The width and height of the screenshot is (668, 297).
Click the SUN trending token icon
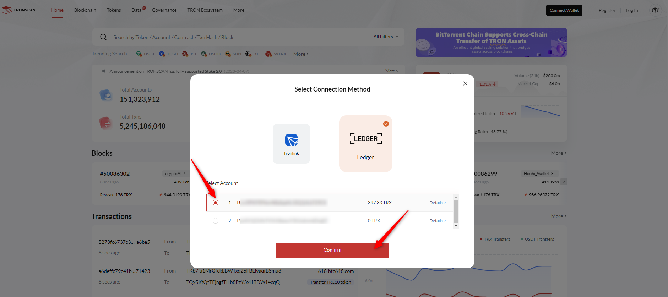pos(228,54)
